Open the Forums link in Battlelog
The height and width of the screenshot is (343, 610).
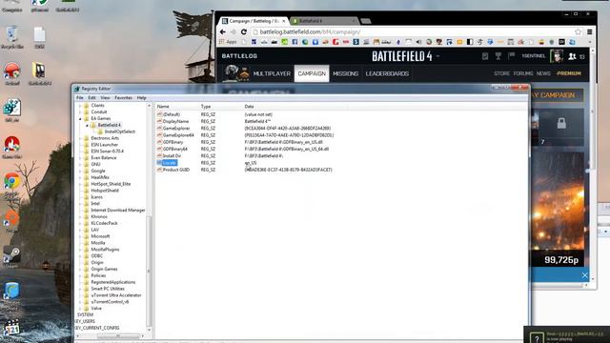(523, 73)
